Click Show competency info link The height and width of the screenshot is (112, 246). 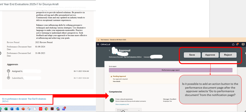tap(122, 104)
